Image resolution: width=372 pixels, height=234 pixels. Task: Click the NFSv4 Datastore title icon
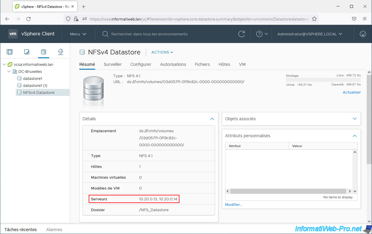pyautogui.click(x=82, y=52)
